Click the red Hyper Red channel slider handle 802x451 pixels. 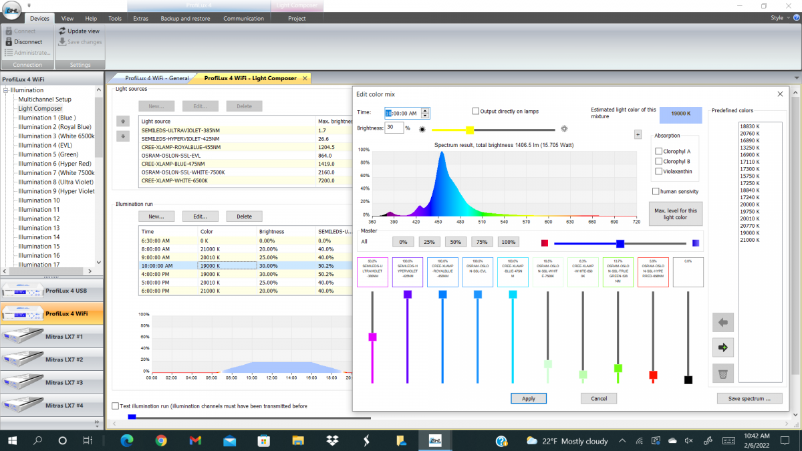(x=653, y=375)
